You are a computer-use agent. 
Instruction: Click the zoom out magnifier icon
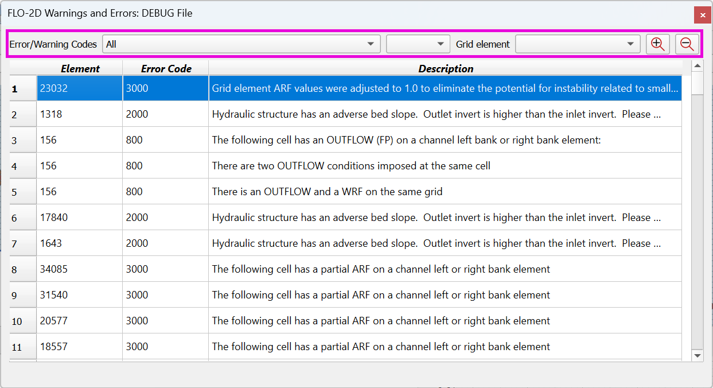(x=687, y=44)
